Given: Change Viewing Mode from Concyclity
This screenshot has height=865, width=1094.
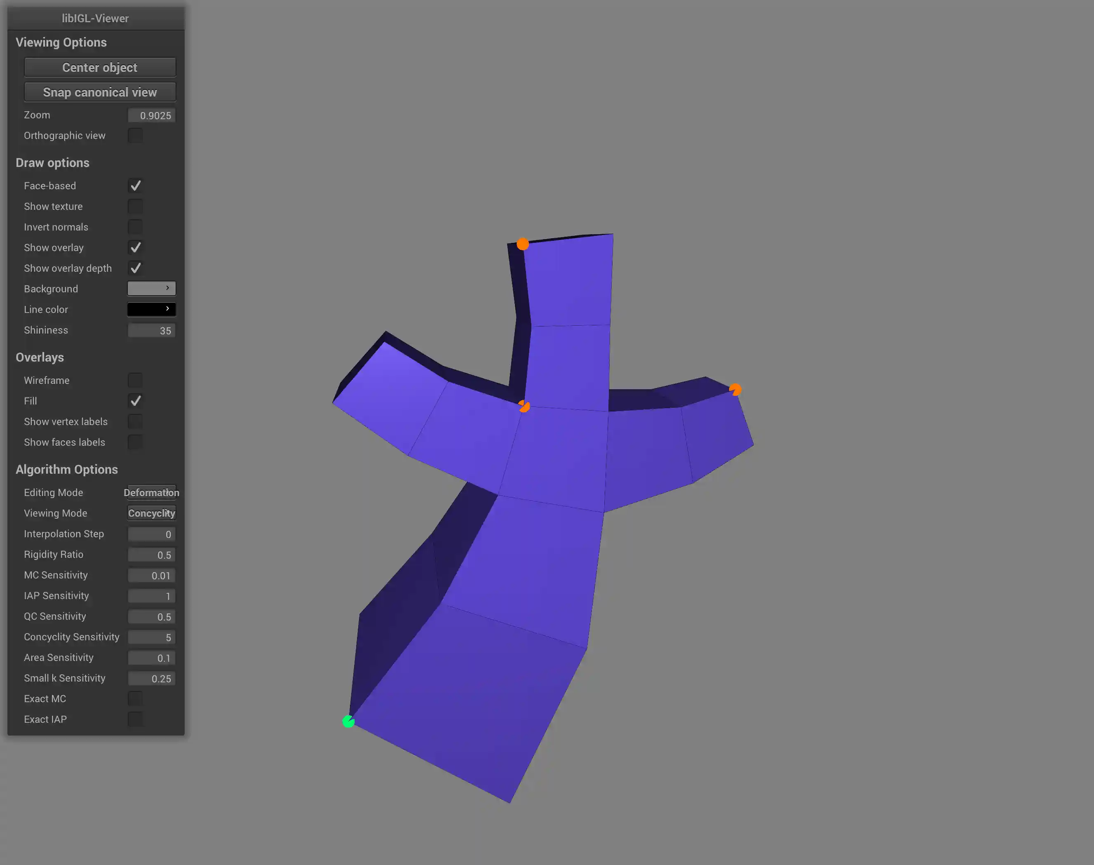Looking at the screenshot, I should pyautogui.click(x=151, y=512).
